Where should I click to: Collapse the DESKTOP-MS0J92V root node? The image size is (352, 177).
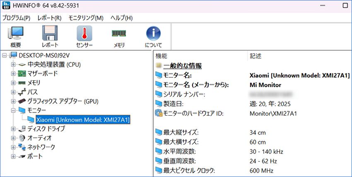coord(5,55)
